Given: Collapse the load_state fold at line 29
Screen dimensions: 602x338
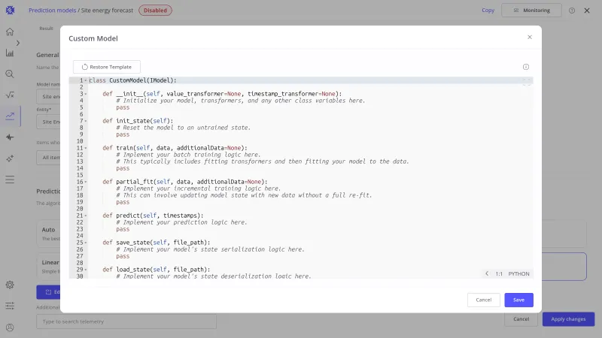Looking at the screenshot, I should [86, 270].
